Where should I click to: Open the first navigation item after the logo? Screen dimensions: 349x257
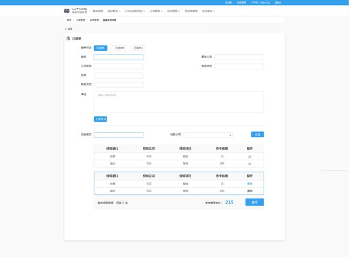[x=98, y=11]
